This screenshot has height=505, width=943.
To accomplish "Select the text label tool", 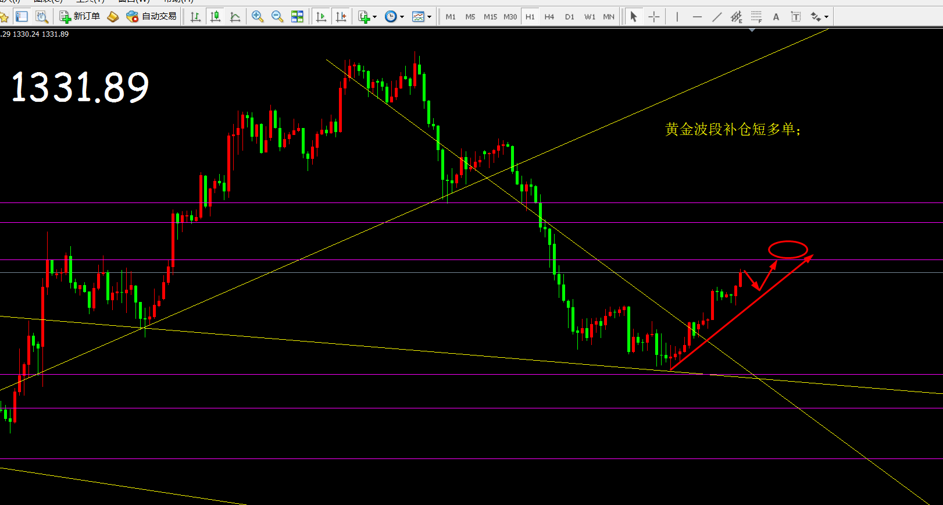I will [796, 16].
